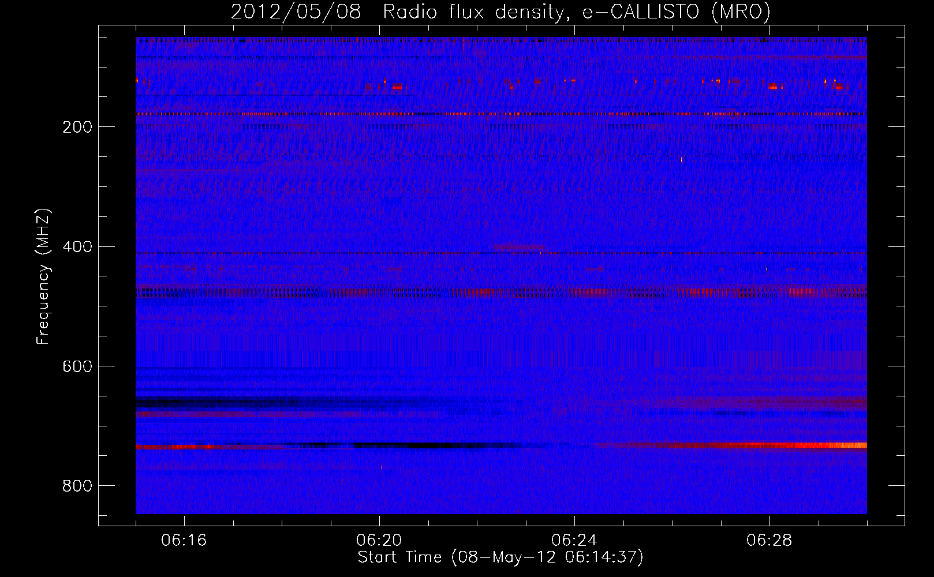Click the 800 frequency tick label
This screenshot has height=577, width=934.
pyautogui.click(x=77, y=486)
